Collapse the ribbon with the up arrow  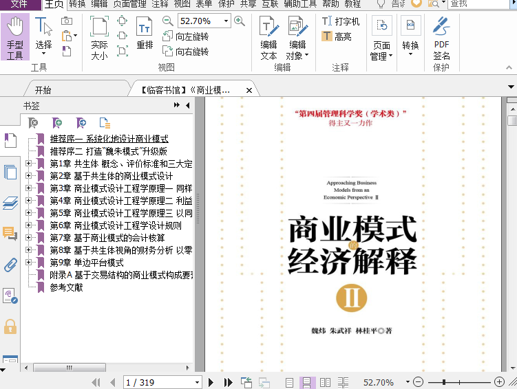[509, 67]
